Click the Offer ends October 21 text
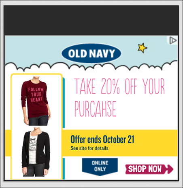183x188 pixels. [102, 139]
